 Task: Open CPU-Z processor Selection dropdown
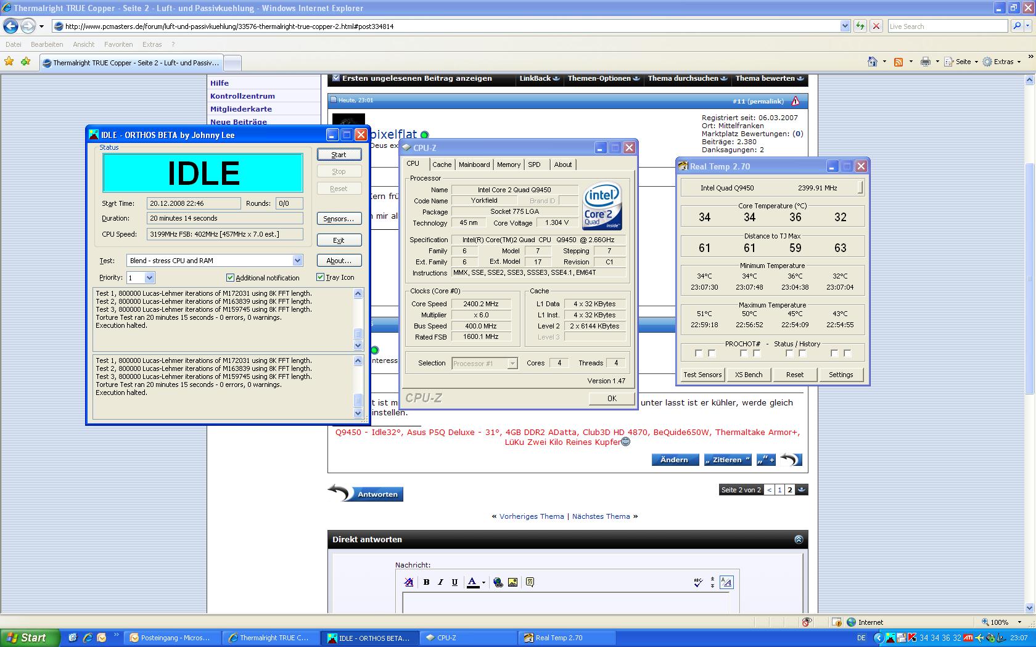click(x=512, y=364)
